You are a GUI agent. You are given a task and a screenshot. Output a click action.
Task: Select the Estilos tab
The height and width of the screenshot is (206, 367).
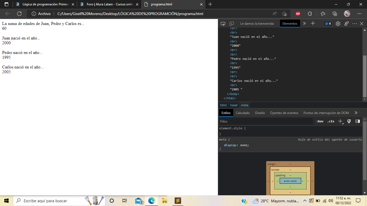(x=226, y=113)
